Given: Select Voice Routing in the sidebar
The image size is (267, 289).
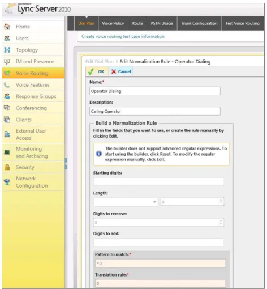Looking at the screenshot, I should click(34, 73).
